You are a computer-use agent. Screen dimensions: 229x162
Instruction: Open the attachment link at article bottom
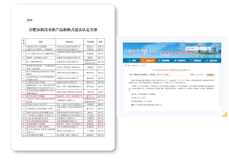pyautogui.click(x=147, y=105)
